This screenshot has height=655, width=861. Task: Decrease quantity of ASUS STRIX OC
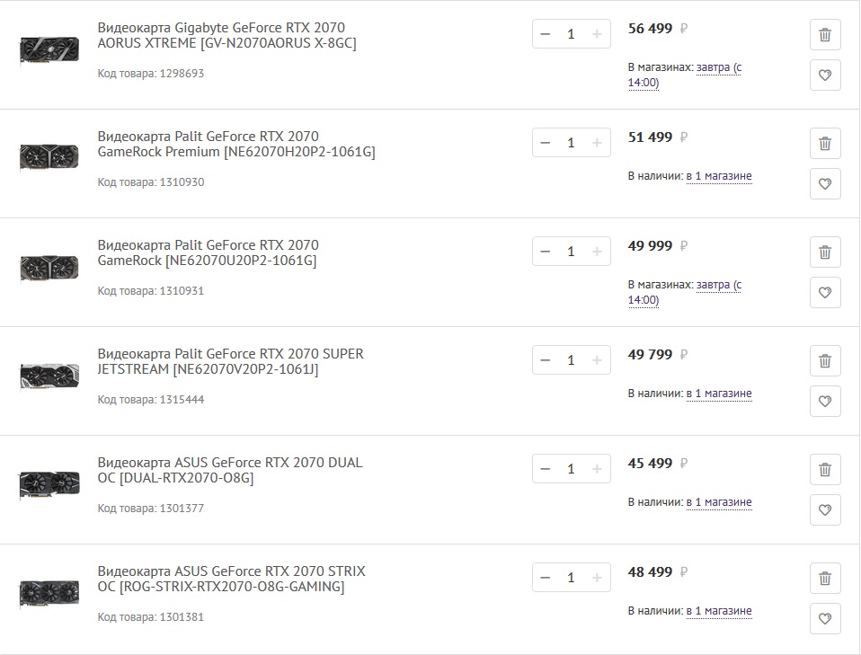[x=546, y=578]
